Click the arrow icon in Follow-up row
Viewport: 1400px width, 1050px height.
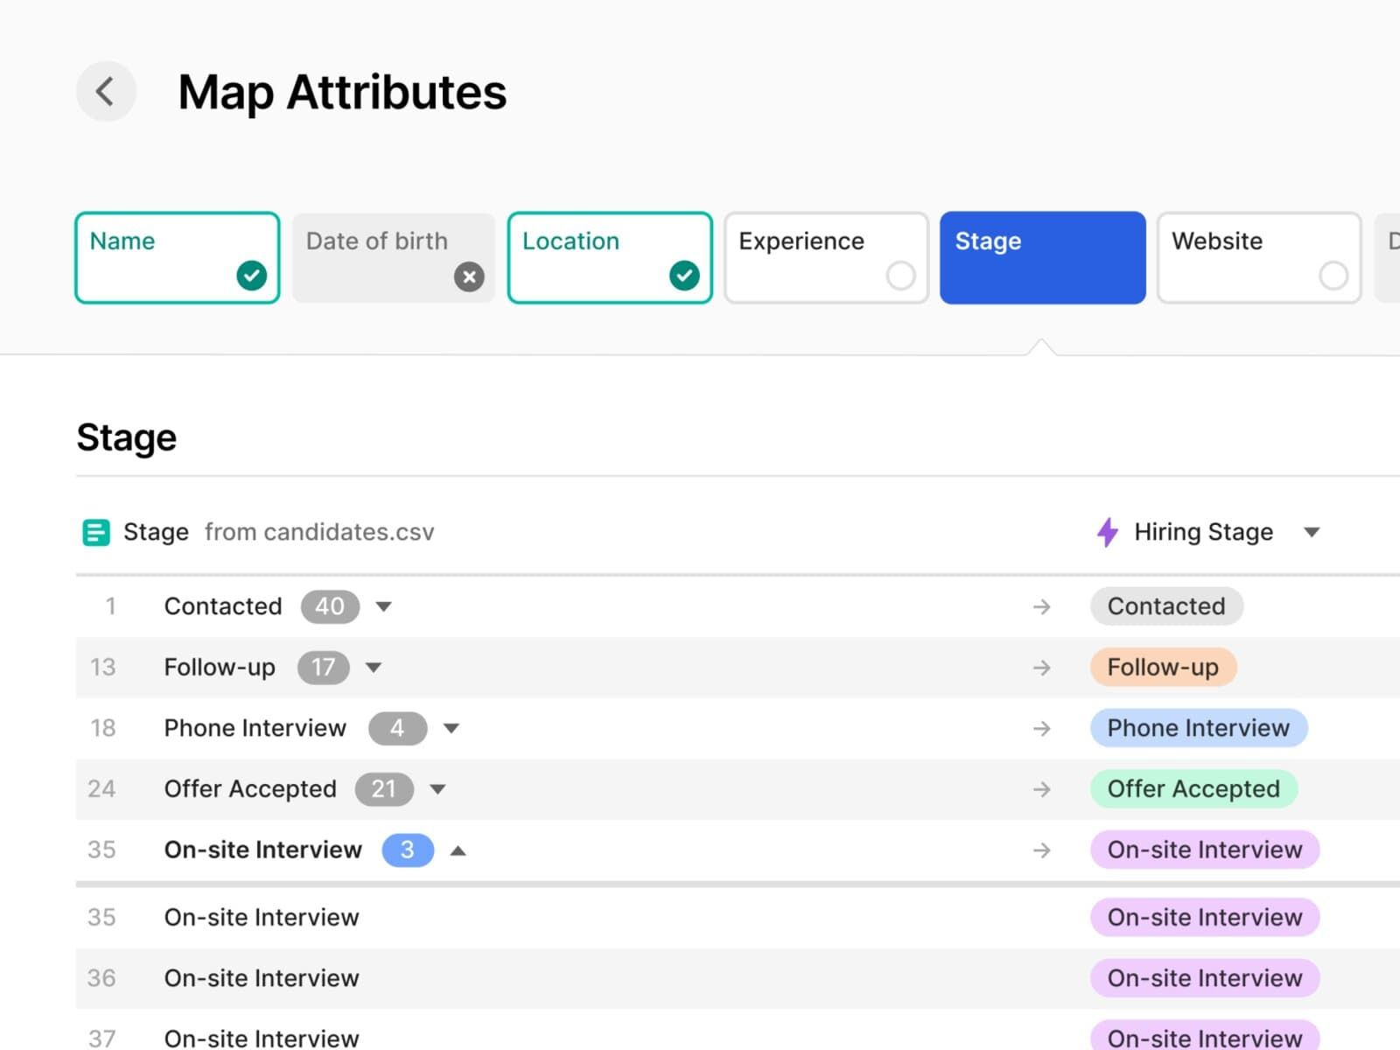[x=1041, y=668]
